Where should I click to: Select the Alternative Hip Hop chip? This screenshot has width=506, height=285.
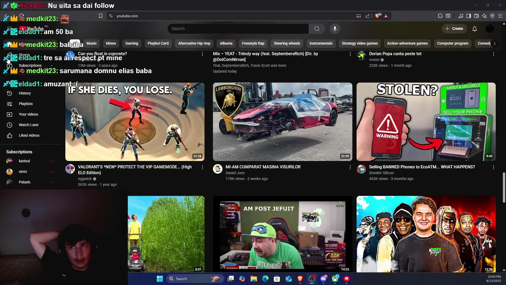pos(194,44)
